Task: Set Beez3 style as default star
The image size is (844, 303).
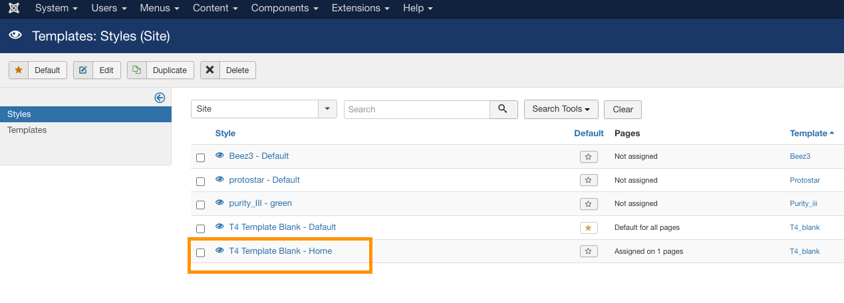Action: [x=589, y=157]
